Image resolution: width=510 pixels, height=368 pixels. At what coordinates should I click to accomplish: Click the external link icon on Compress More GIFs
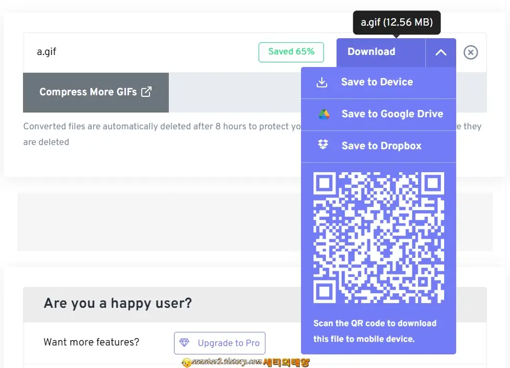(x=146, y=92)
